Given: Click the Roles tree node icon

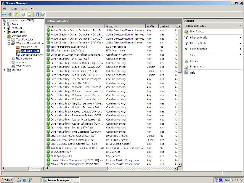Looking at the screenshot, I should (x=9, y=24).
